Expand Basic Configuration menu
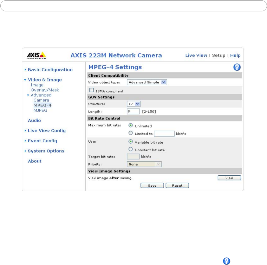Viewport: 267px width, 265px height. (50, 70)
